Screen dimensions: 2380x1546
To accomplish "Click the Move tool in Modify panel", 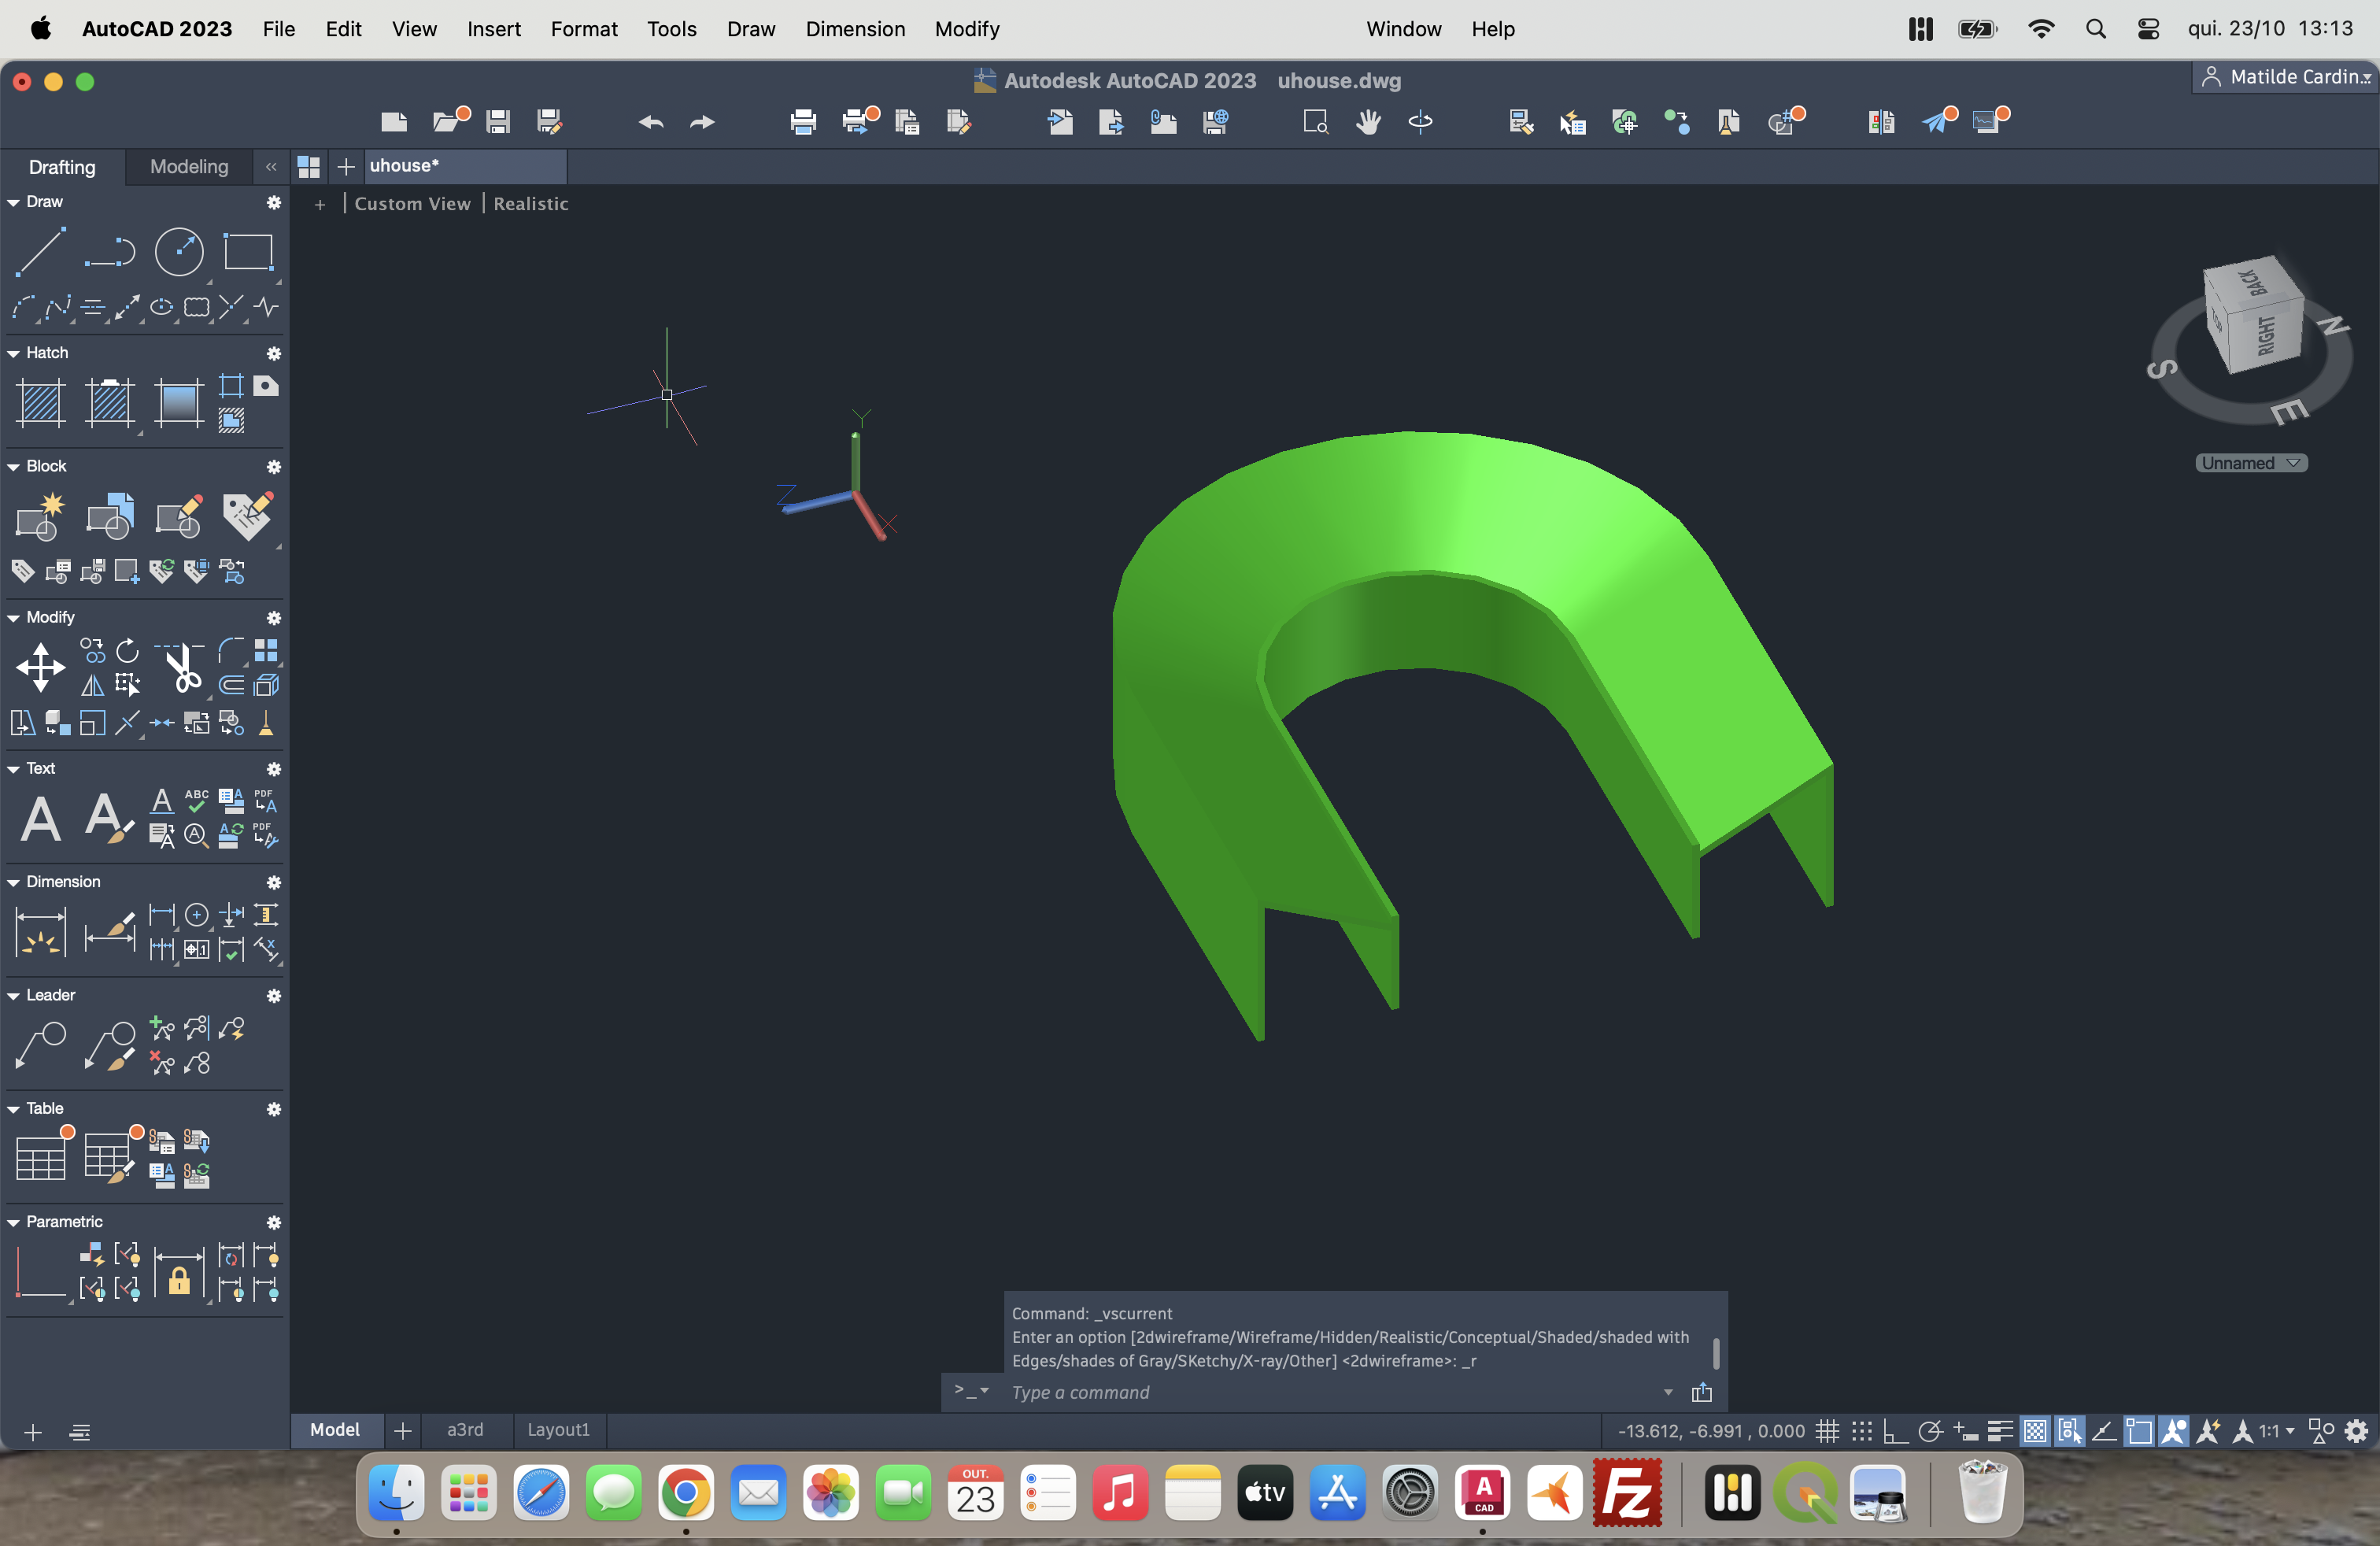I will 41,667.
